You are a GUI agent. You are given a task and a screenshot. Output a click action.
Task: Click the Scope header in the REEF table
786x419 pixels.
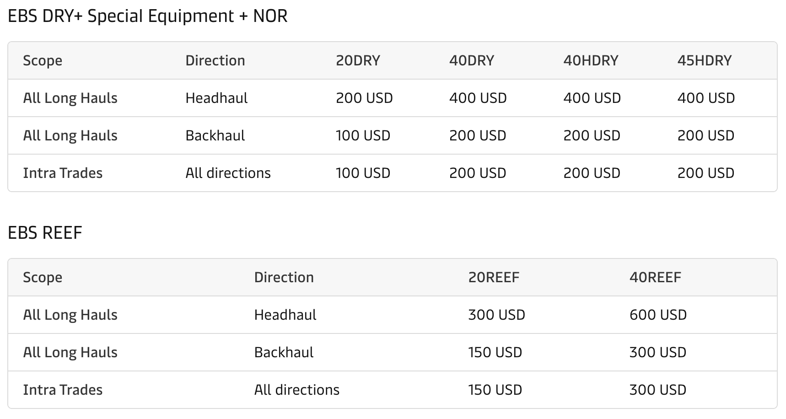pyautogui.click(x=43, y=278)
